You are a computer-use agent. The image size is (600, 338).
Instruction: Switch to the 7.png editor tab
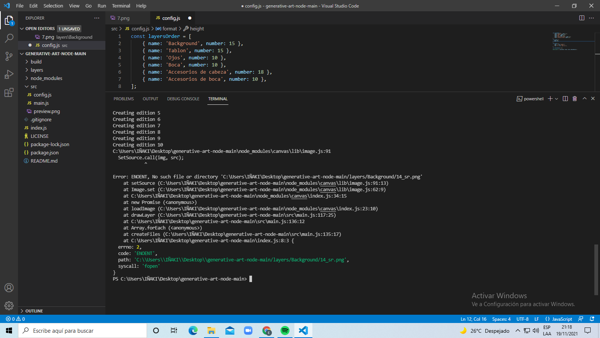(123, 18)
